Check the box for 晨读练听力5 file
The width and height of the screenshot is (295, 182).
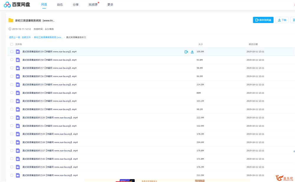pyautogui.click(x=12, y=85)
